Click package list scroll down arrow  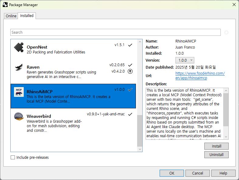coord(140,149)
